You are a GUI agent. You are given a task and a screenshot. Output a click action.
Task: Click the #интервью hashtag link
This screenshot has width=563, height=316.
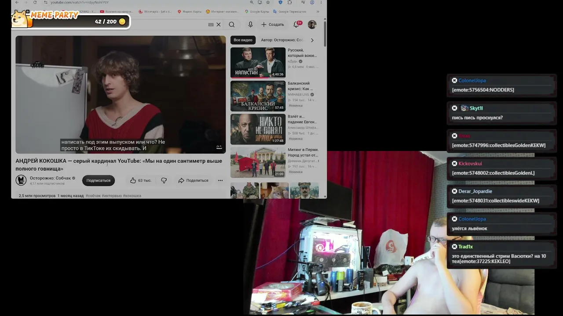point(112,196)
